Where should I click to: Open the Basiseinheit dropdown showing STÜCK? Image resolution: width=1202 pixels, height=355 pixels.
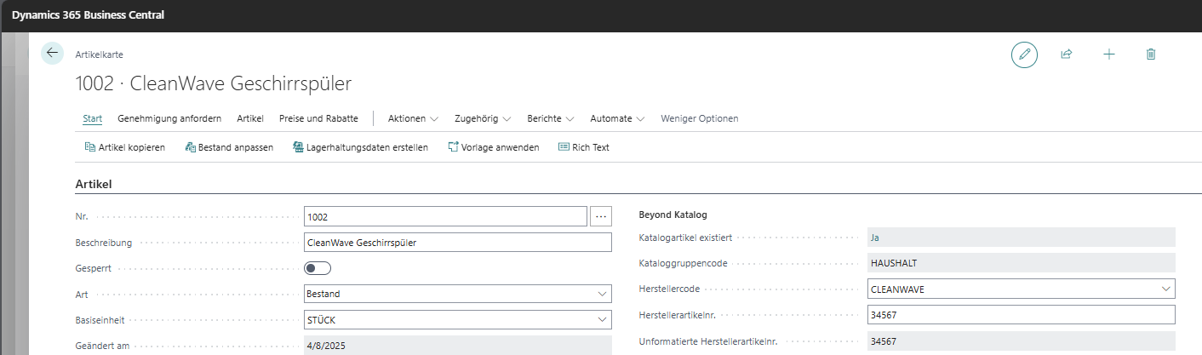tap(457, 319)
